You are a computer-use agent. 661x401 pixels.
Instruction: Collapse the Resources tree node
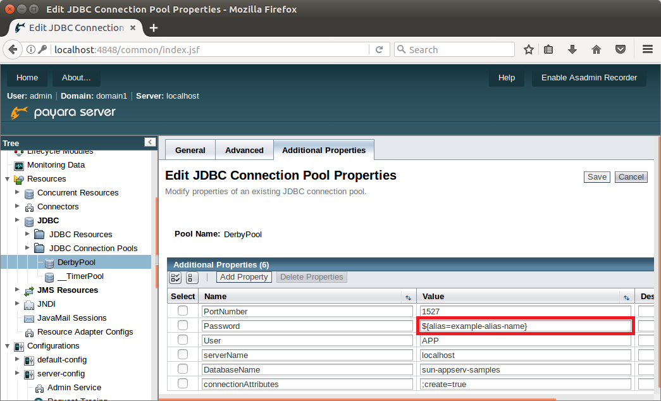[x=7, y=179]
